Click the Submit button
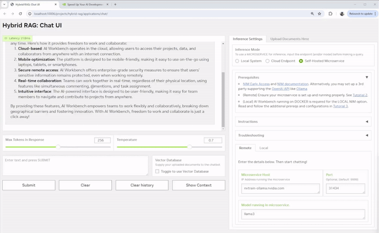This screenshot has height=233, width=379. pos(29,185)
